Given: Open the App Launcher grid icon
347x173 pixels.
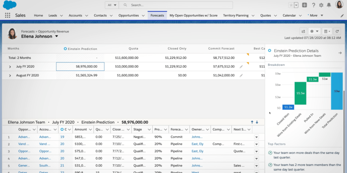Looking at the screenshot, I should coord(7,15).
